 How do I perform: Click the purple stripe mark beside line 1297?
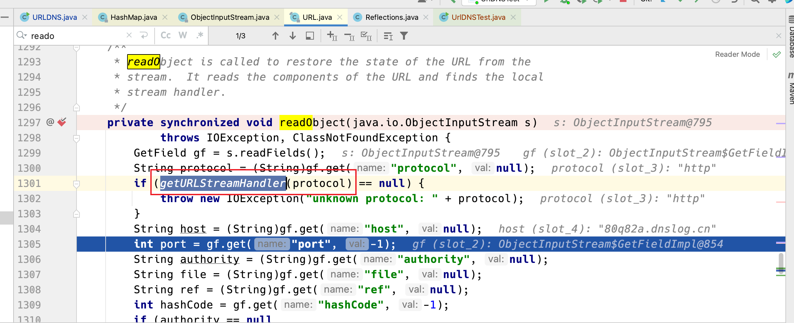click(x=780, y=124)
